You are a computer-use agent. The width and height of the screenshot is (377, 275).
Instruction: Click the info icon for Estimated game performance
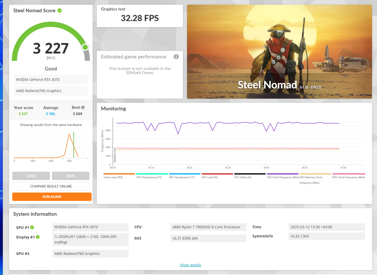tap(176, 57)
